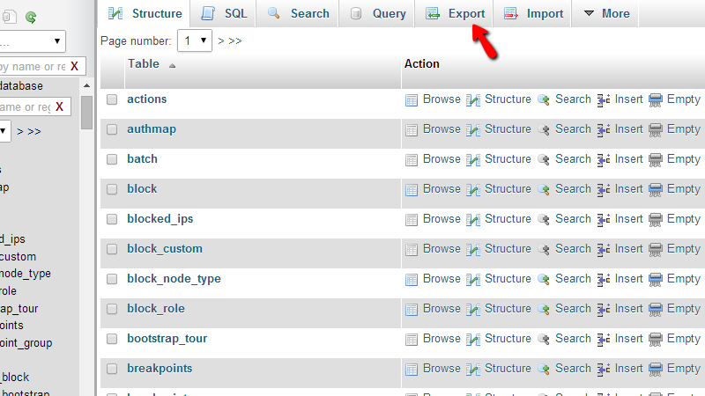Open the sidebar top dropdown
Viewport: 705px width, 396px height.
point(33,41)
